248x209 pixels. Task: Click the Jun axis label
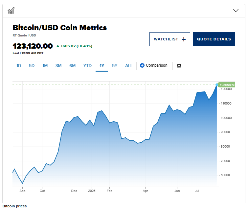[x=177, y=191]
